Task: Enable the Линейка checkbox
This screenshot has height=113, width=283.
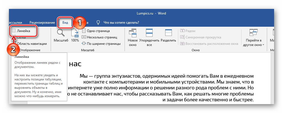Action: 14,31
